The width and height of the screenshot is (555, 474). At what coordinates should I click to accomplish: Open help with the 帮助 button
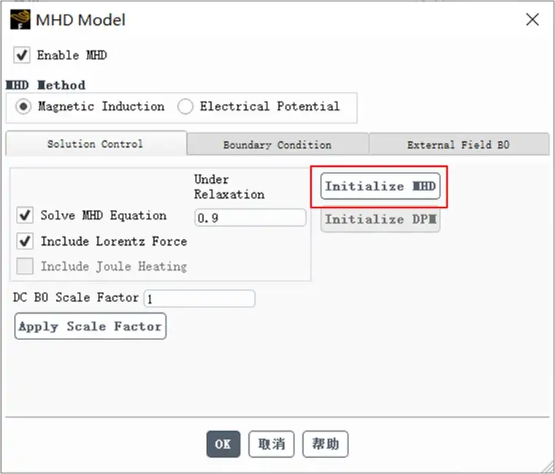[326, 444]
